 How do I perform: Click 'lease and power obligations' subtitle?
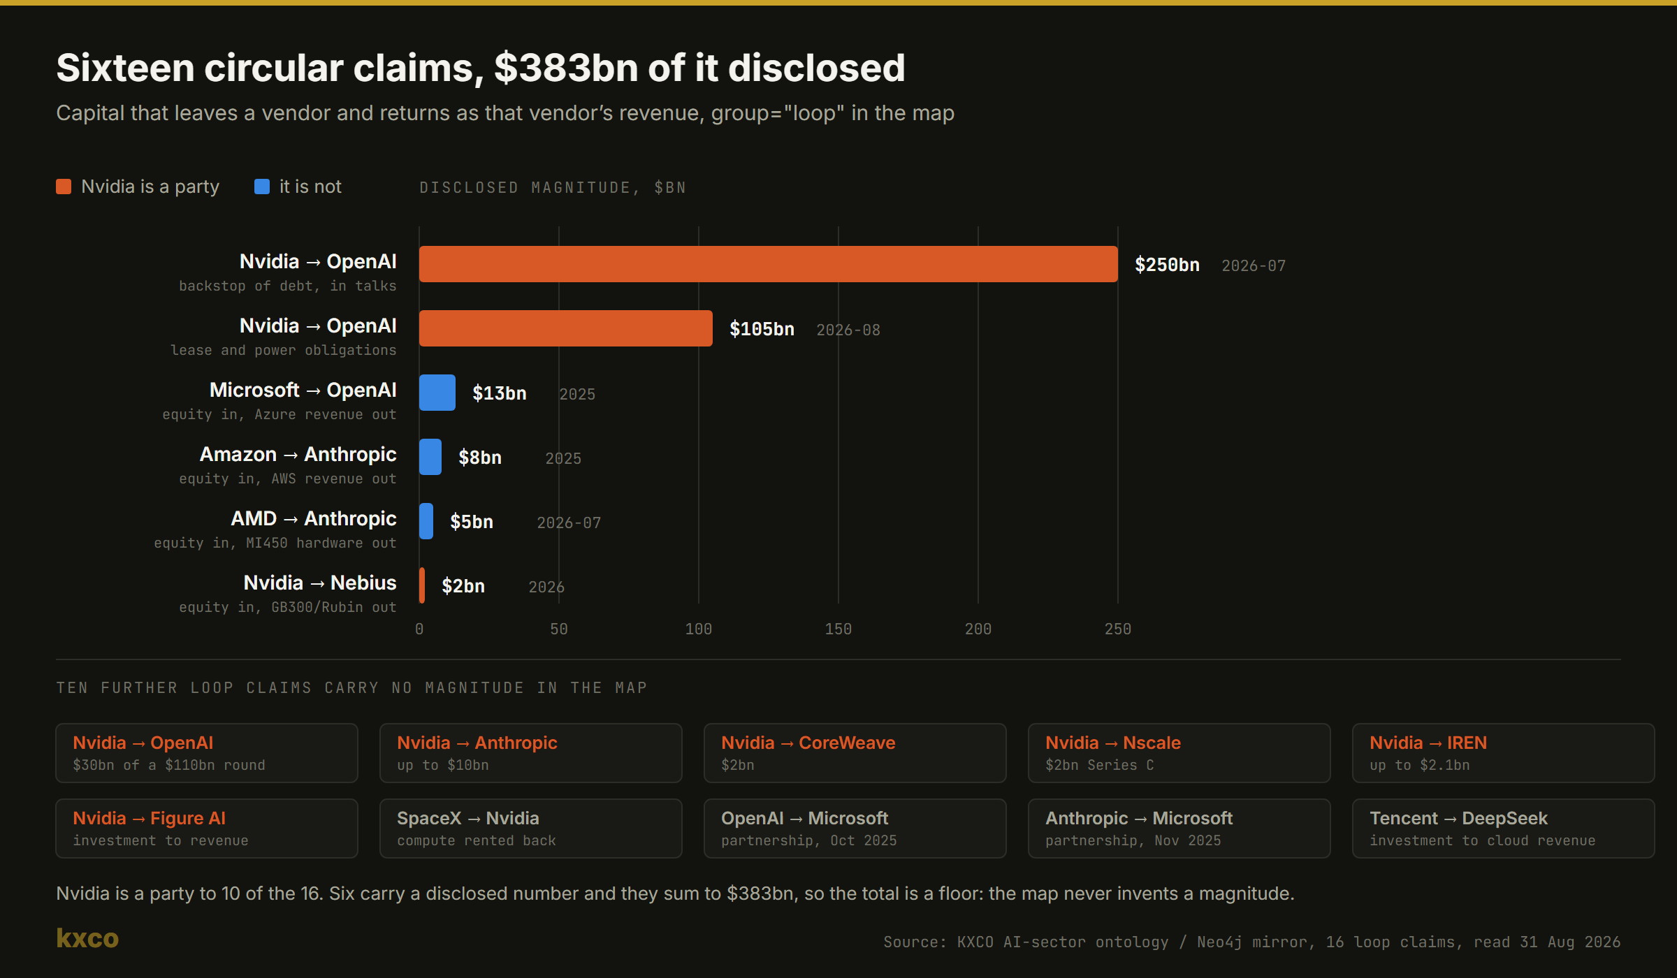284,350
